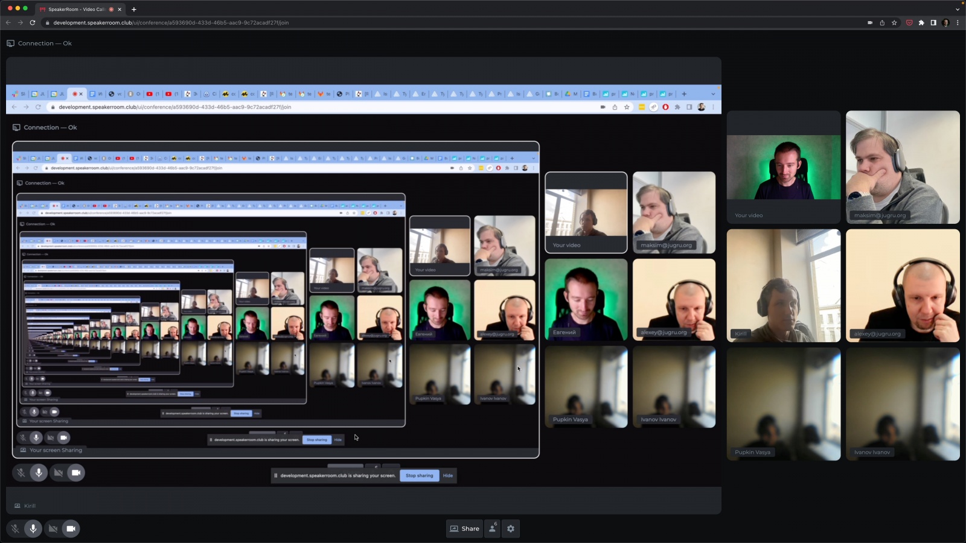Select the large alexey@jugru.org video tile
966x543 pixels.
903,285
